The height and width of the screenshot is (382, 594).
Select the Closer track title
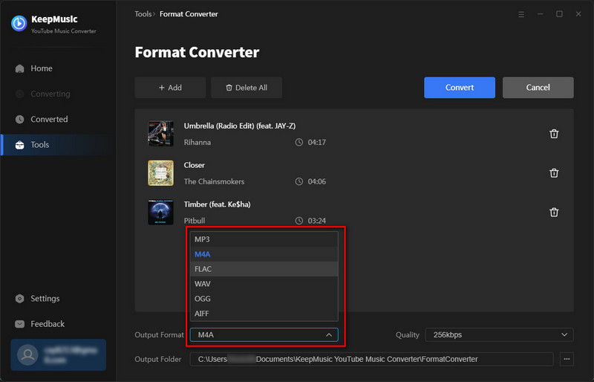194,165
